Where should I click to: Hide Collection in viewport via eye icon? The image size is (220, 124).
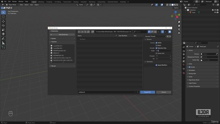(x=215, y=10)
